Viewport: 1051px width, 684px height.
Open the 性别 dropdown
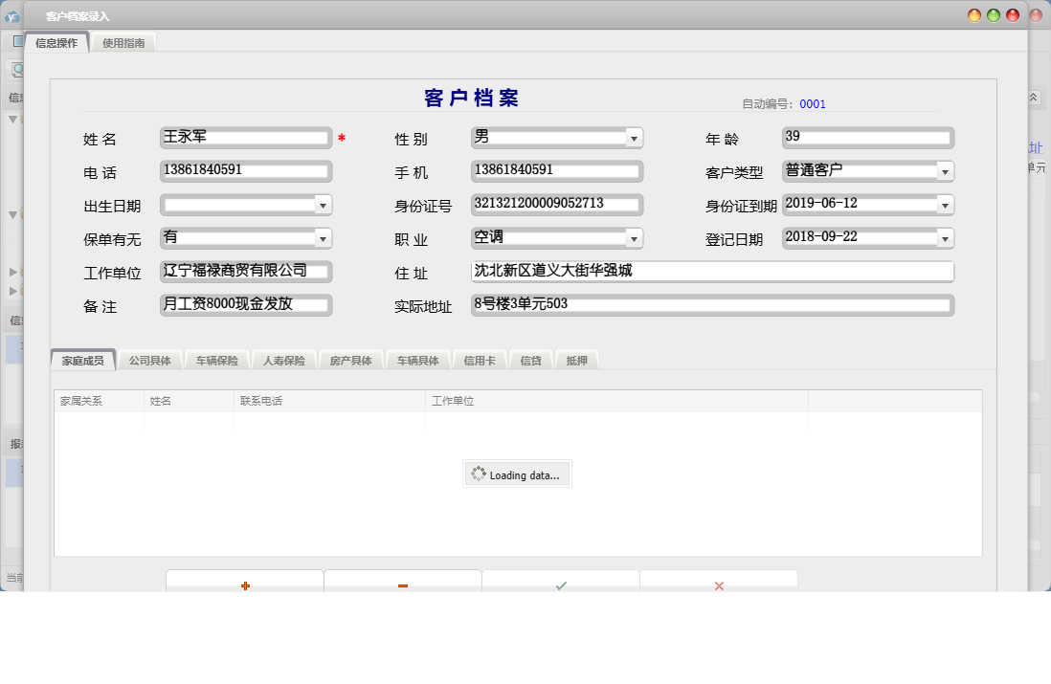pos(634,139)
